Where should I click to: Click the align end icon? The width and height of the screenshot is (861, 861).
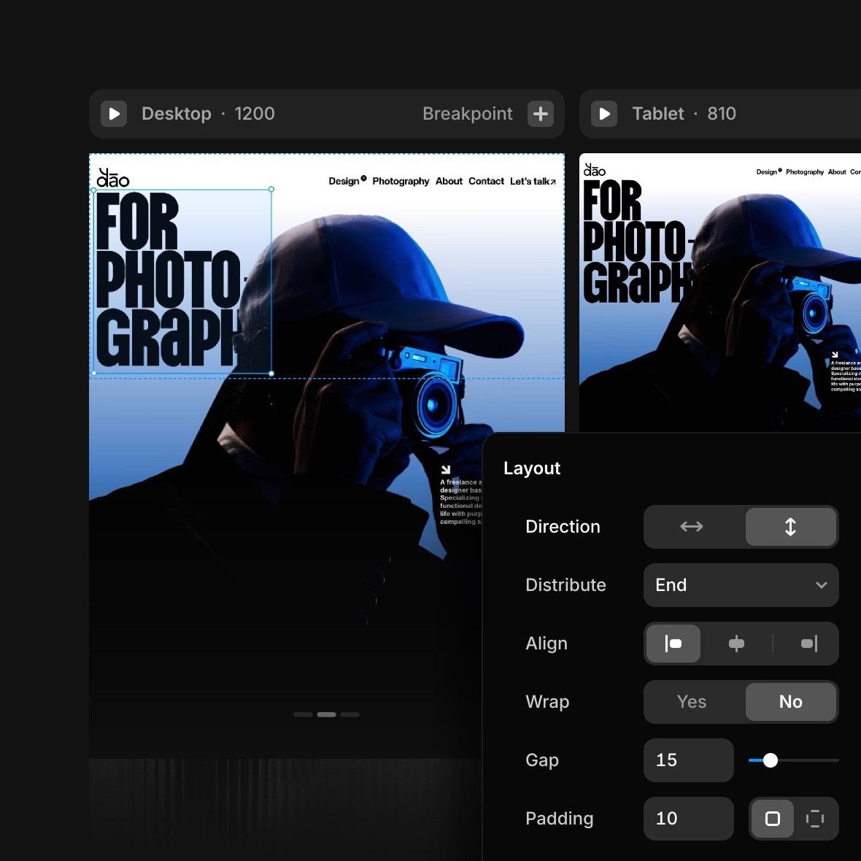click(807, 644)
